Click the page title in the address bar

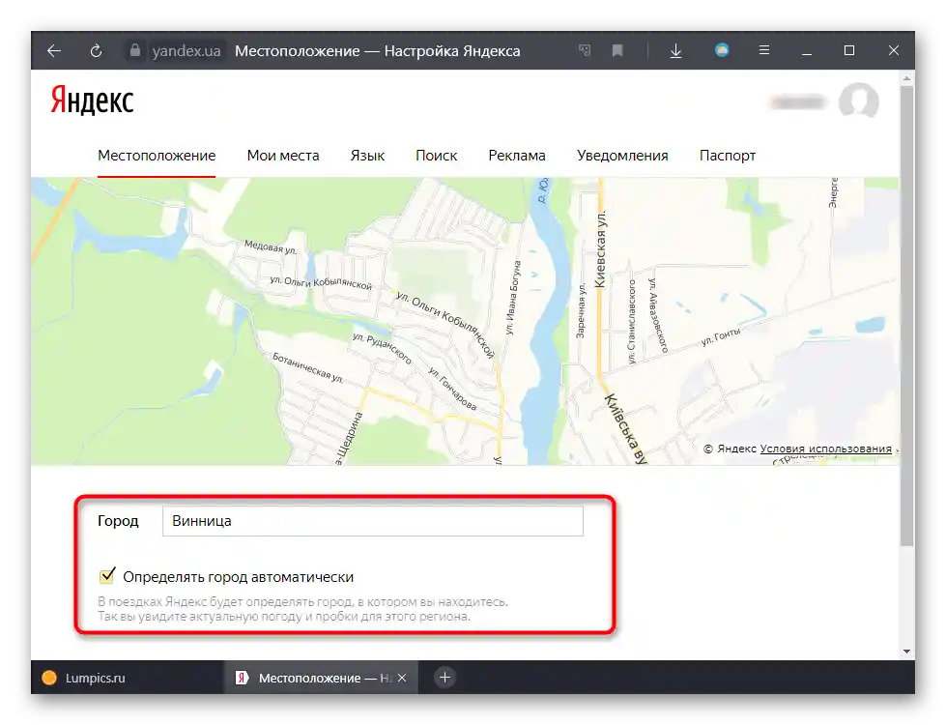coord(377,50)
